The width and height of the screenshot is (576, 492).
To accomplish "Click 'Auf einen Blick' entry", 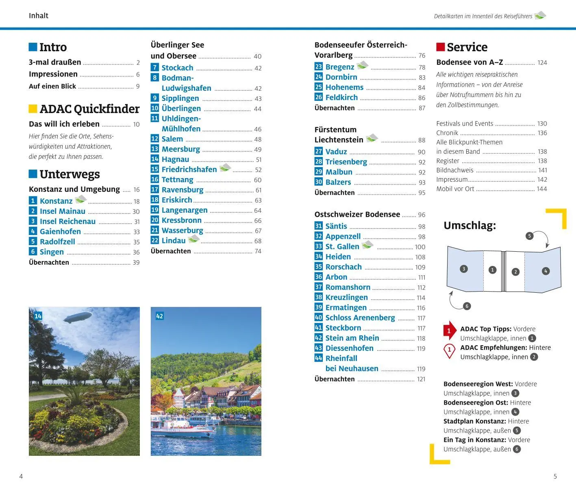I will click(84, 86).
